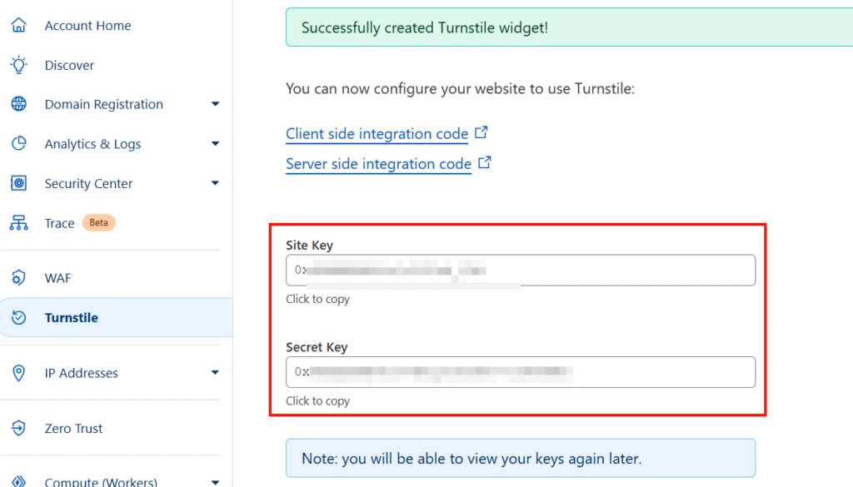This screenshot has height=487, width=853.
Task: Click the Security Center icon
Action: [18, 183]
